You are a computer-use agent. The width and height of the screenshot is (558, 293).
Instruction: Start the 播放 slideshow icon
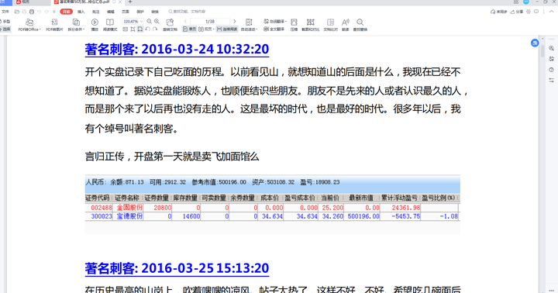95,25
